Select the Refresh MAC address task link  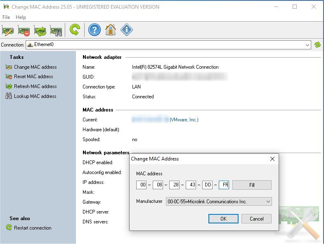coord(35,86)
